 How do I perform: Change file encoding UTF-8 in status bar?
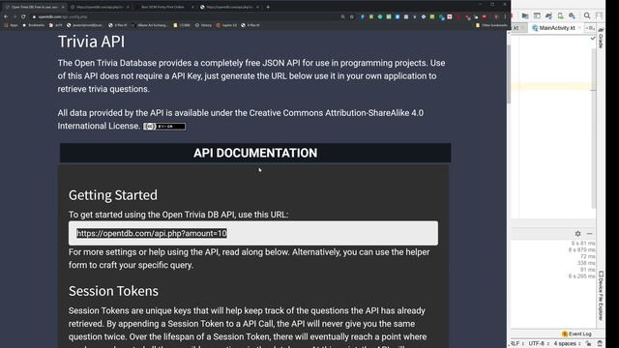tap(539, 344)
